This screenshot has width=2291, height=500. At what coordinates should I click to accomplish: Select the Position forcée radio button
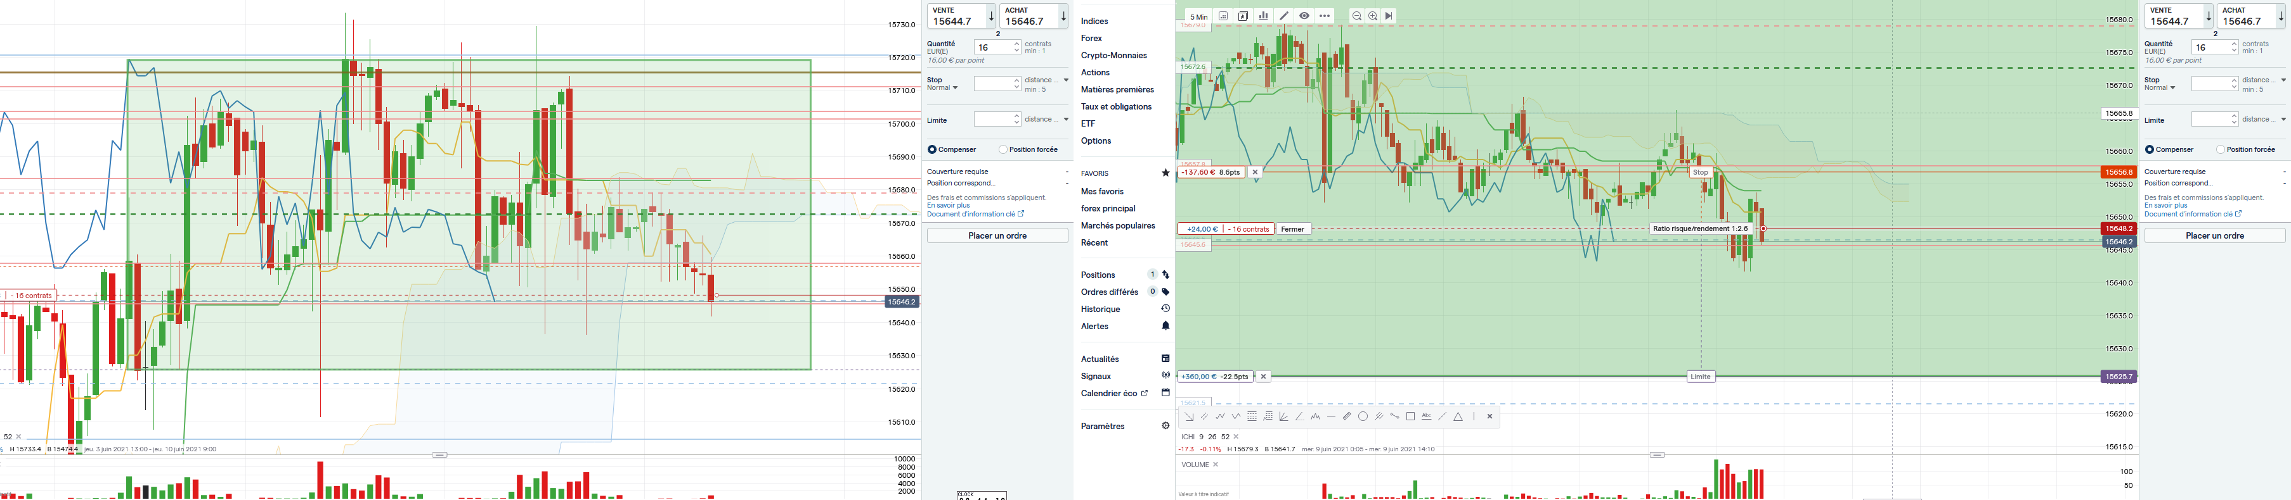click(x=1003, y=149)
